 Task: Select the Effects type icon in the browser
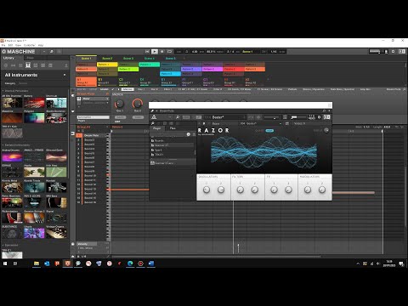36,65
